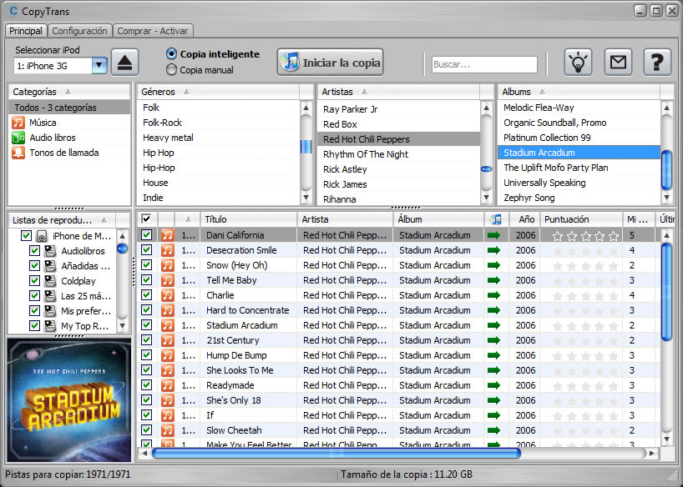Open help with the question mark icon
This screenshot has width=683, height=487.
point(657,63)
